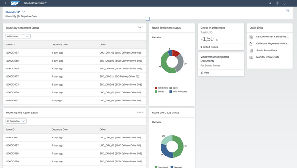This screenshot has height=168, width=297.
Task: Click the SAP logo
Action: pos(15,3)
